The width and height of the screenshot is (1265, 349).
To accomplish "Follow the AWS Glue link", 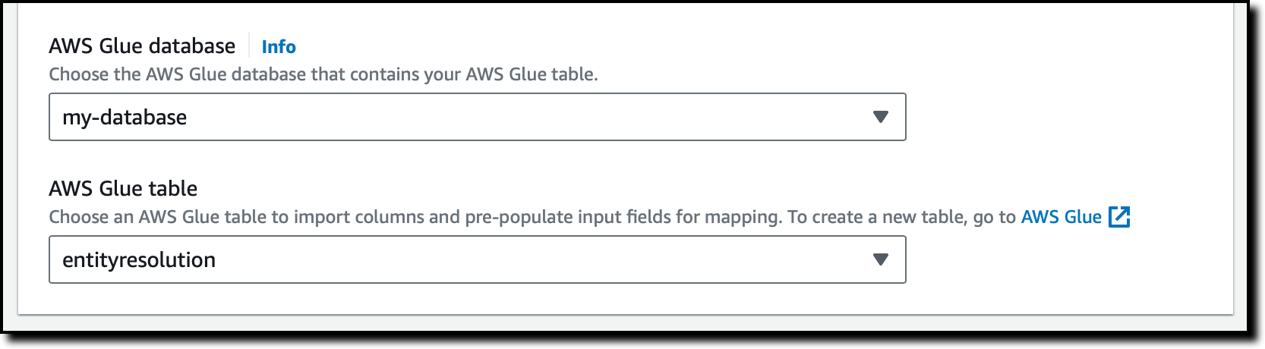I will 1061,217.
